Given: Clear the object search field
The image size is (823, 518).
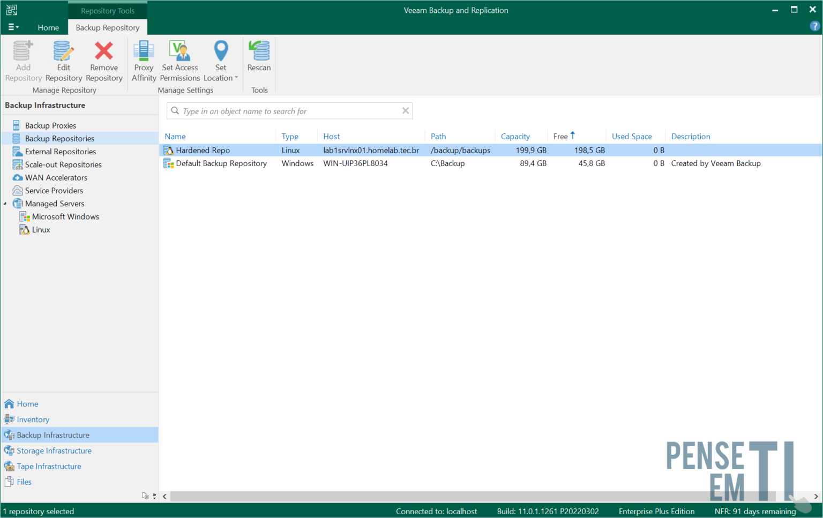Looking at the screenshot, I should pos(406,111).
